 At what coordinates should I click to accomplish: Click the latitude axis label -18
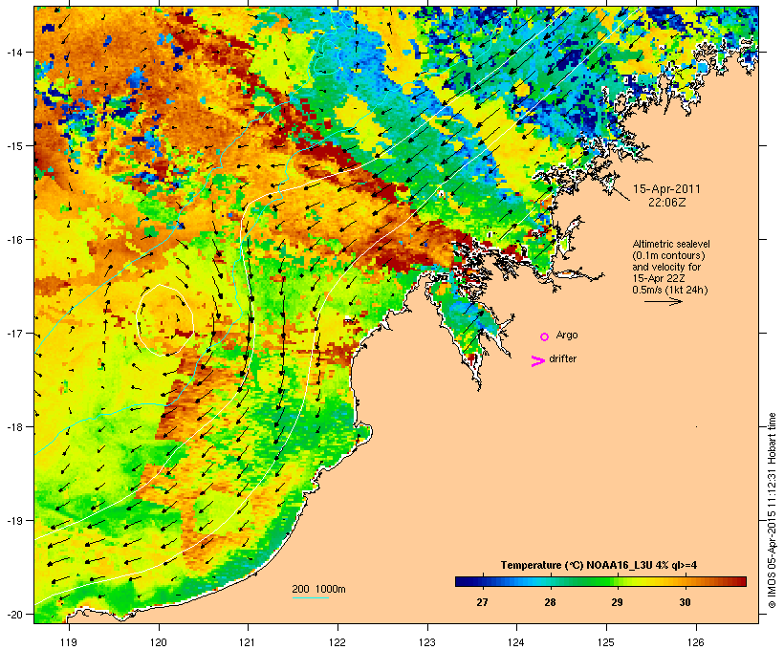coord(13,427)
